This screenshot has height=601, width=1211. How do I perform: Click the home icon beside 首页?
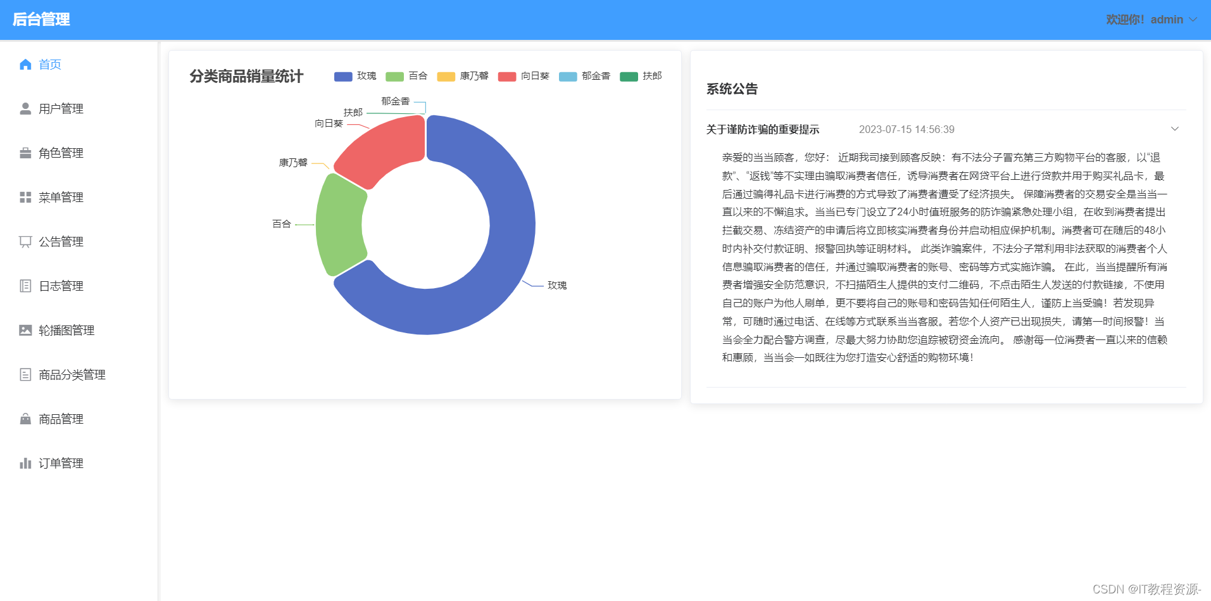click(x=25, y=65)
